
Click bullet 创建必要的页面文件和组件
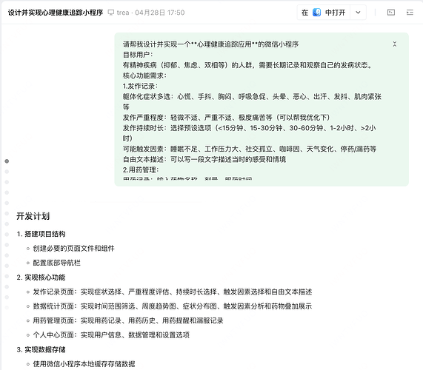click(x=73, y=249)
